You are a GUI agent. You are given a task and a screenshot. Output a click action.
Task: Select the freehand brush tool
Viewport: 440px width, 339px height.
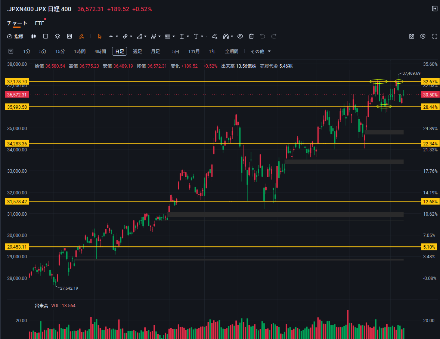(215, 36)
